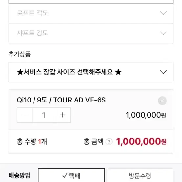Click the red total price 1,000,000원
Screen dimensions: 182x182
click(141, 142)
